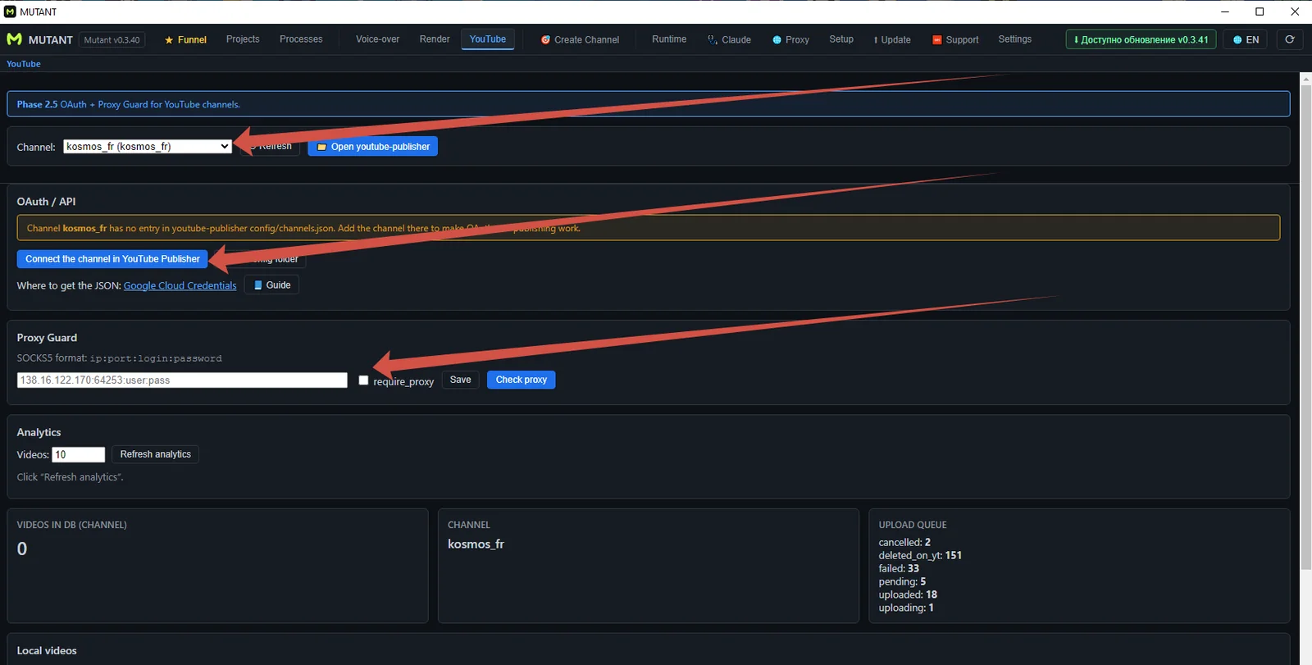Save the proxy settings
Viewport: 1312px width, 665px height.
coord(461,380)
